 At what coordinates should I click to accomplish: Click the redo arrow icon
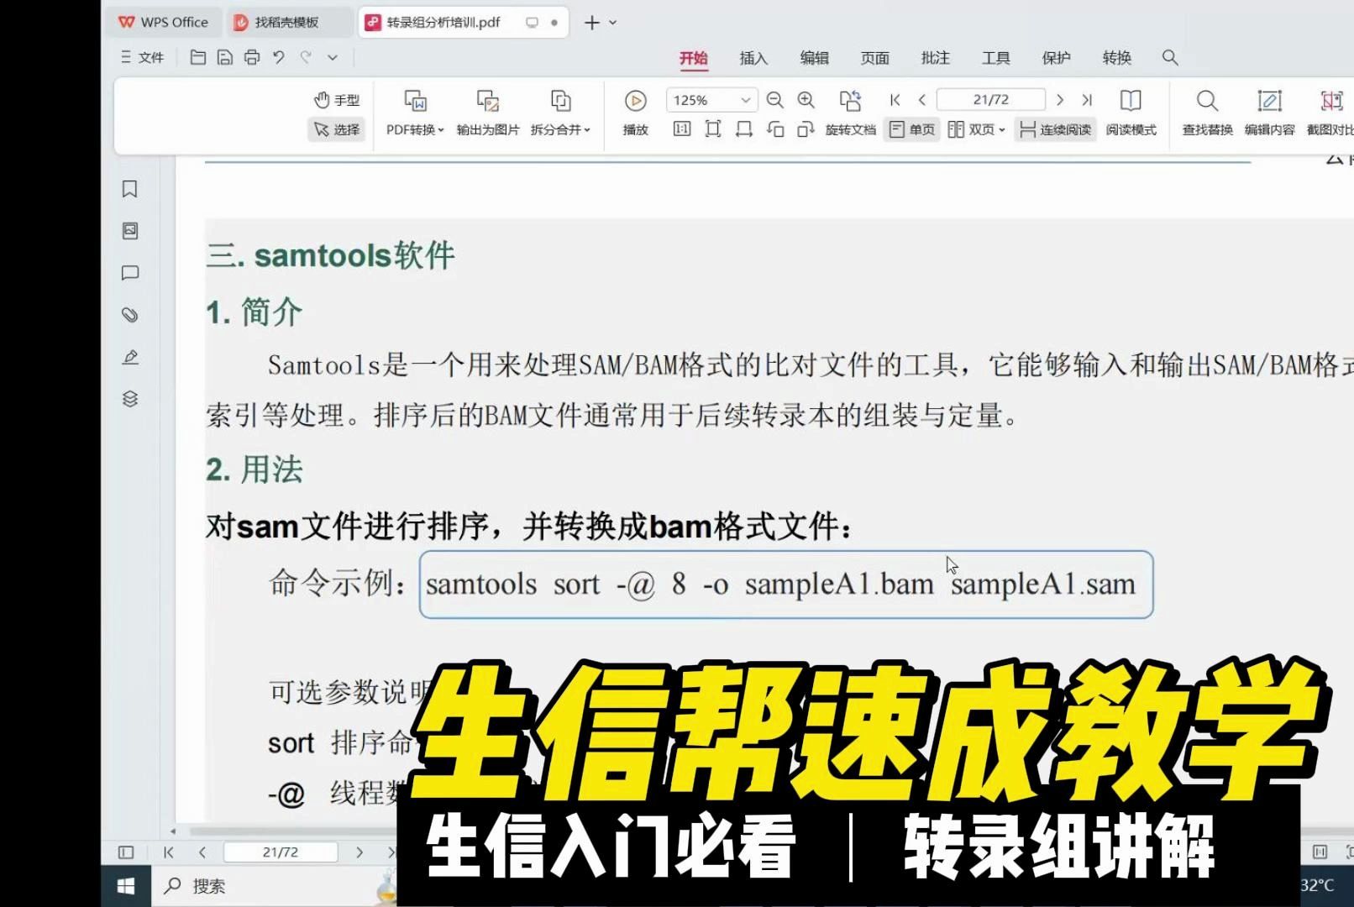(x=306, y=57)
